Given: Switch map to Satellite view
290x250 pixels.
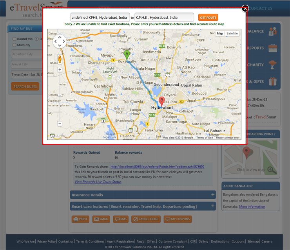Looking at the screenshot, I should coord(232,34).
